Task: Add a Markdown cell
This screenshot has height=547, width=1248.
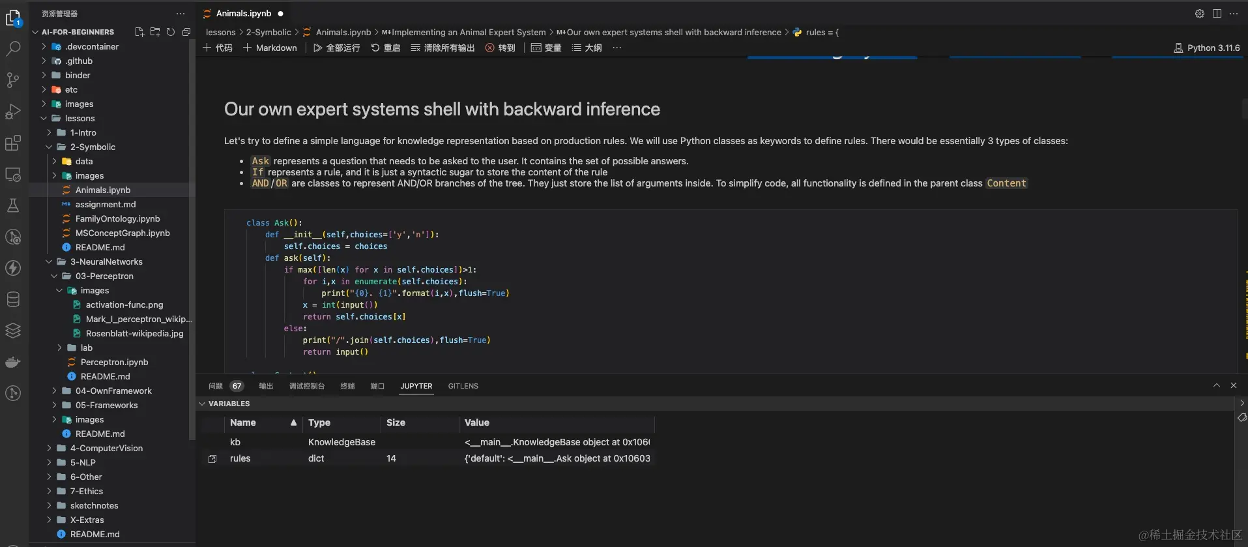Action: pos(270,48)
